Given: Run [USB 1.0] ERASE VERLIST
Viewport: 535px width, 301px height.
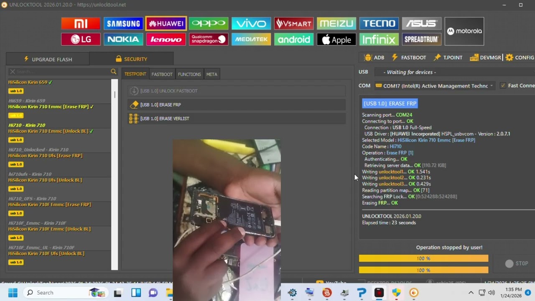Looking at the screenshot, I should [237, 118].
